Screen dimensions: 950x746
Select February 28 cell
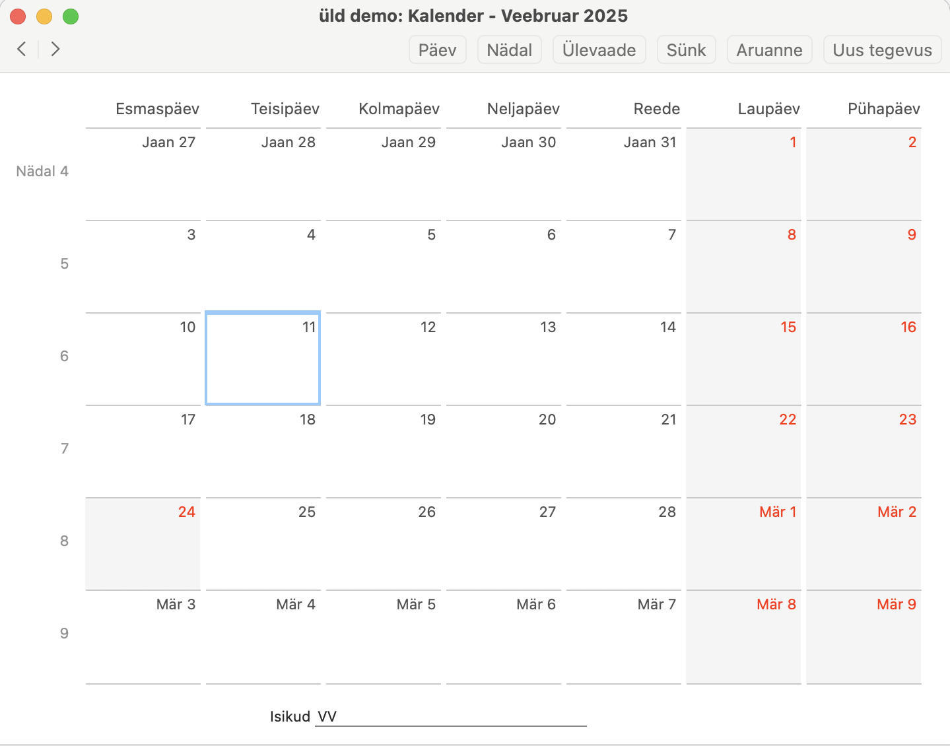[x=624, y=544]
